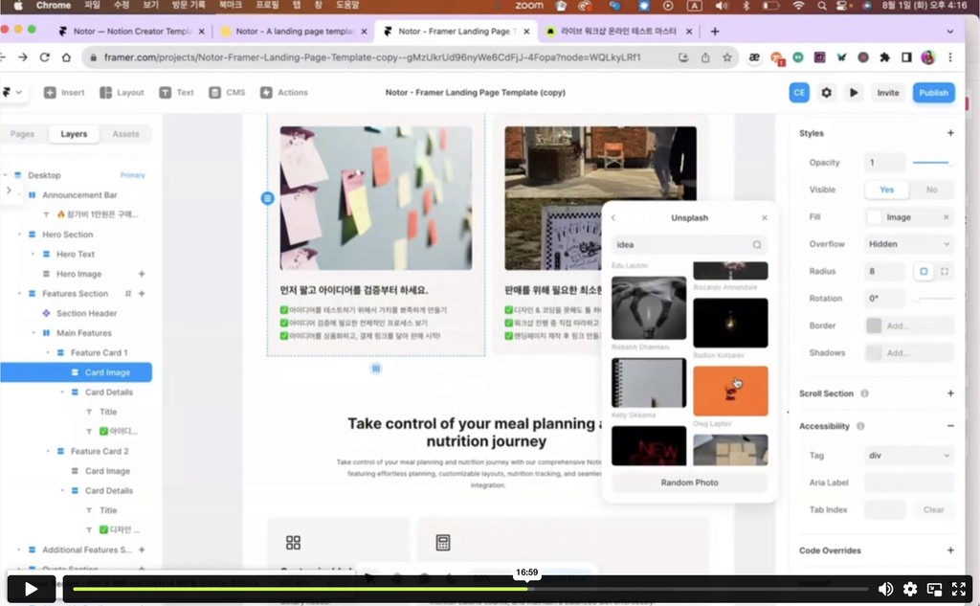The image size is (980, 606).
Task: Click the Random Photo button in Unsplash
Action: [x=688, y=482]
